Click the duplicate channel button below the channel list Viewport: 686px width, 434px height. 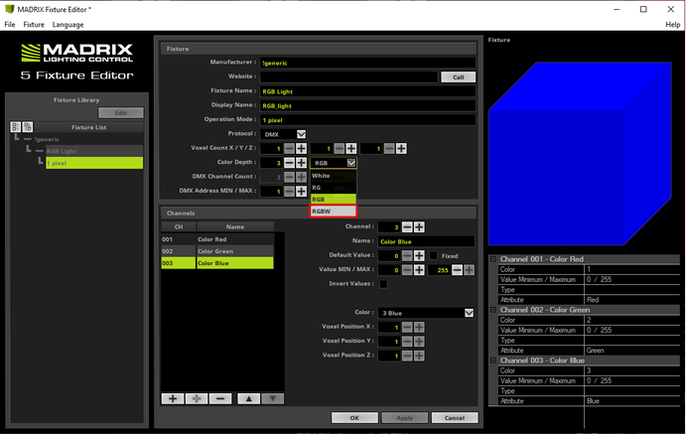[197, 398]
